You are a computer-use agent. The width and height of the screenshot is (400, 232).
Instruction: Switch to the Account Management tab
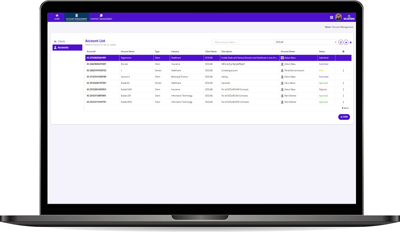pyautogui.click(x=77, y=17)
